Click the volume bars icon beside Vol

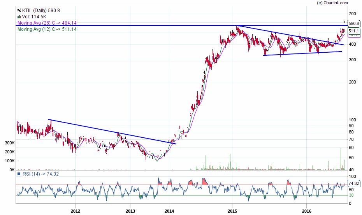[19, 17]
